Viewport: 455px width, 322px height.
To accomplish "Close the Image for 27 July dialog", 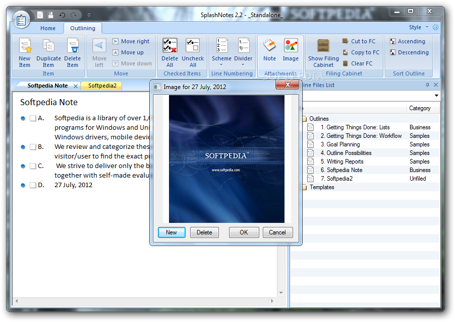I will pos(288,85).
